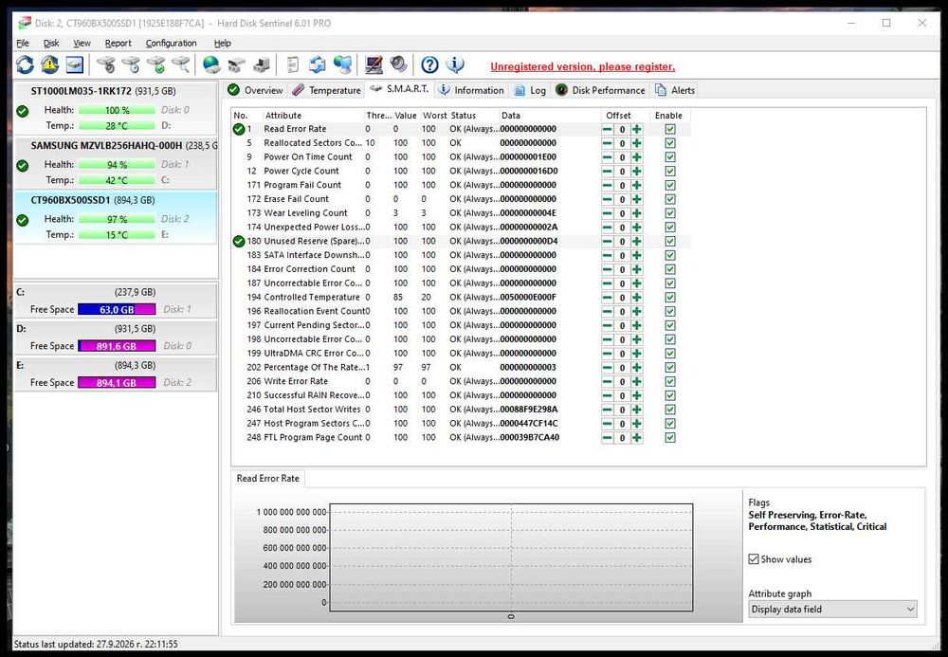
Task: Open the Disk Performance tab
Action: pos(600,90)
